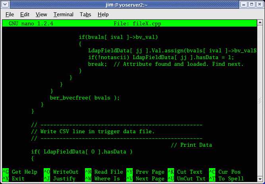Open the View menu
The width and height of the screenshot is (265, 184).
pyautogui.click(x=41, y=14)
